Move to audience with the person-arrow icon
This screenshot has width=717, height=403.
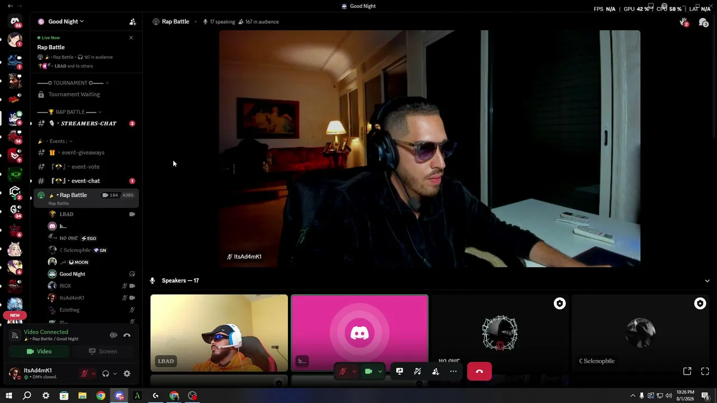(x=435, y=372)
